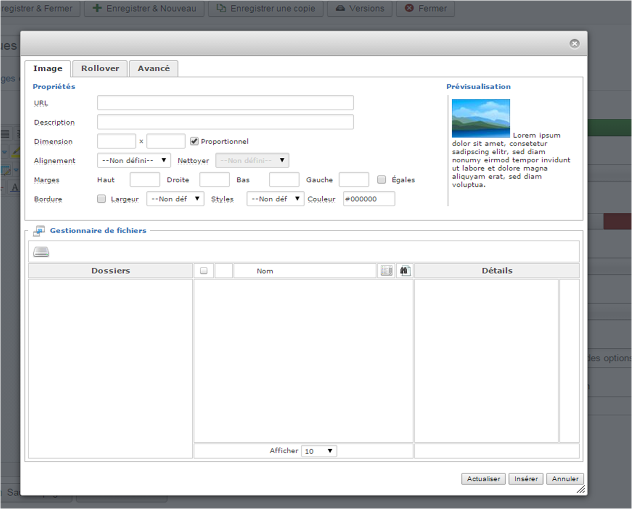This screenshot has height=509, width=632.
Task: Click the preview landscape thumbnail
Action: click(481, 118)
